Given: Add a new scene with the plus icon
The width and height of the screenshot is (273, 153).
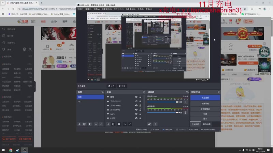Looking at the screenshot, I should click(79, 124).
